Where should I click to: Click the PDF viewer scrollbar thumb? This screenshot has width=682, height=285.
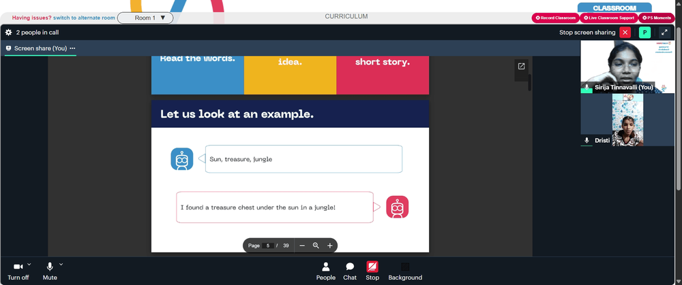(x=529, y=82)
